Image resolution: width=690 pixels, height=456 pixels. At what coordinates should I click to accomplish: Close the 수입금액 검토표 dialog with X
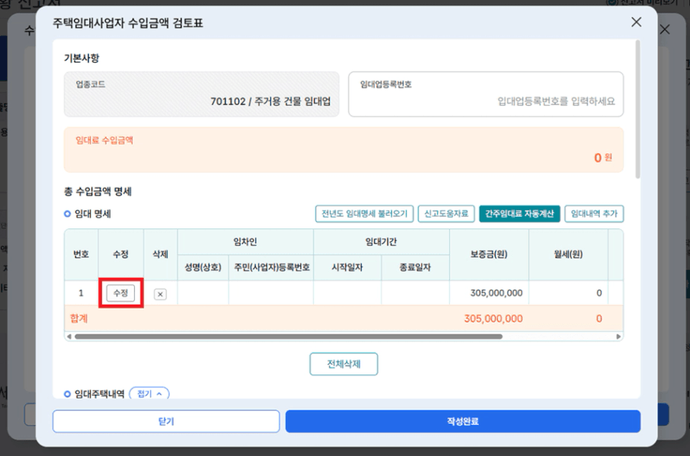(x=637, y=23)
